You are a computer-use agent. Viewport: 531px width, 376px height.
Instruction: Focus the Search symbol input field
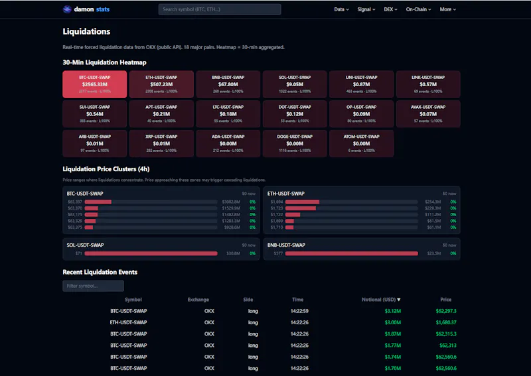tap(220, 9)
